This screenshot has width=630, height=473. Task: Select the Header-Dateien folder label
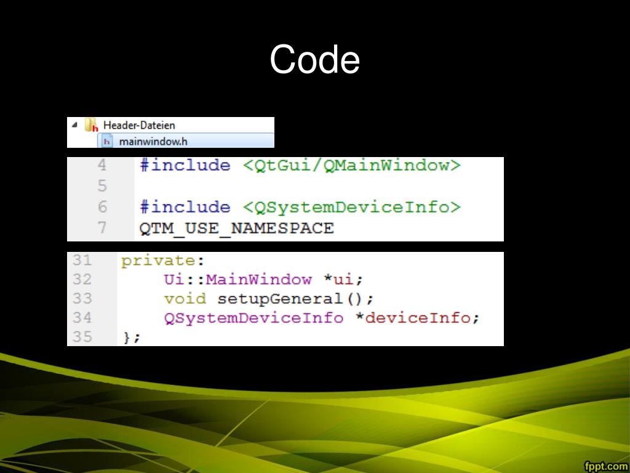[139, 125]
